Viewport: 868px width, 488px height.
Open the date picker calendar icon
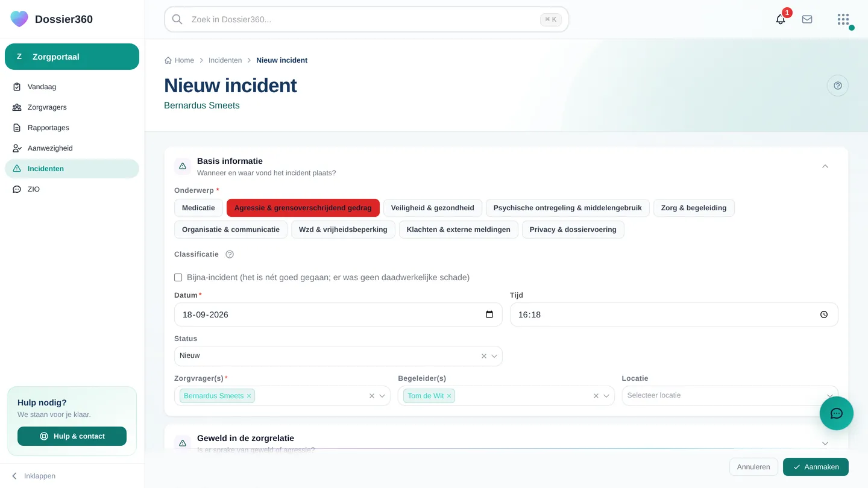coord(489,314)
